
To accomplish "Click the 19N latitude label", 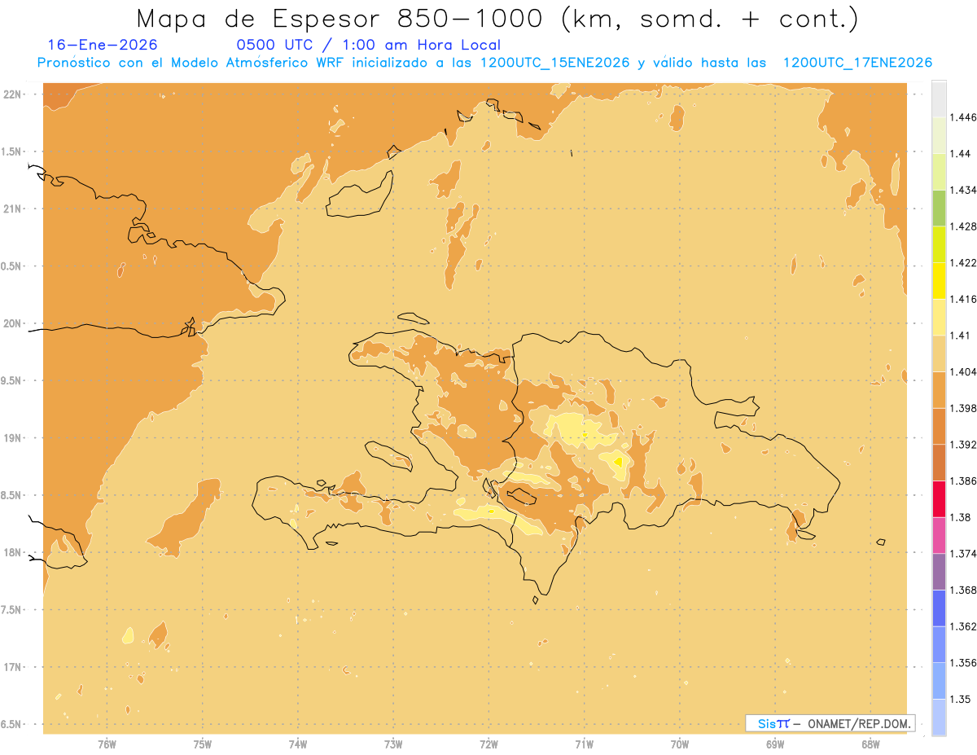I will (x=13, y=437).
